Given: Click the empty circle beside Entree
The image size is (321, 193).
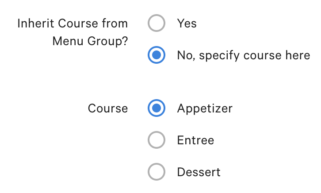Looking at the screenshot, I should click(x=157, y=140).
